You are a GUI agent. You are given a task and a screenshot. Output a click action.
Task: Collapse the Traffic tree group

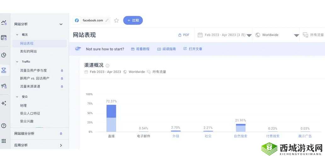pyautogui.click(x=17, y=62)
